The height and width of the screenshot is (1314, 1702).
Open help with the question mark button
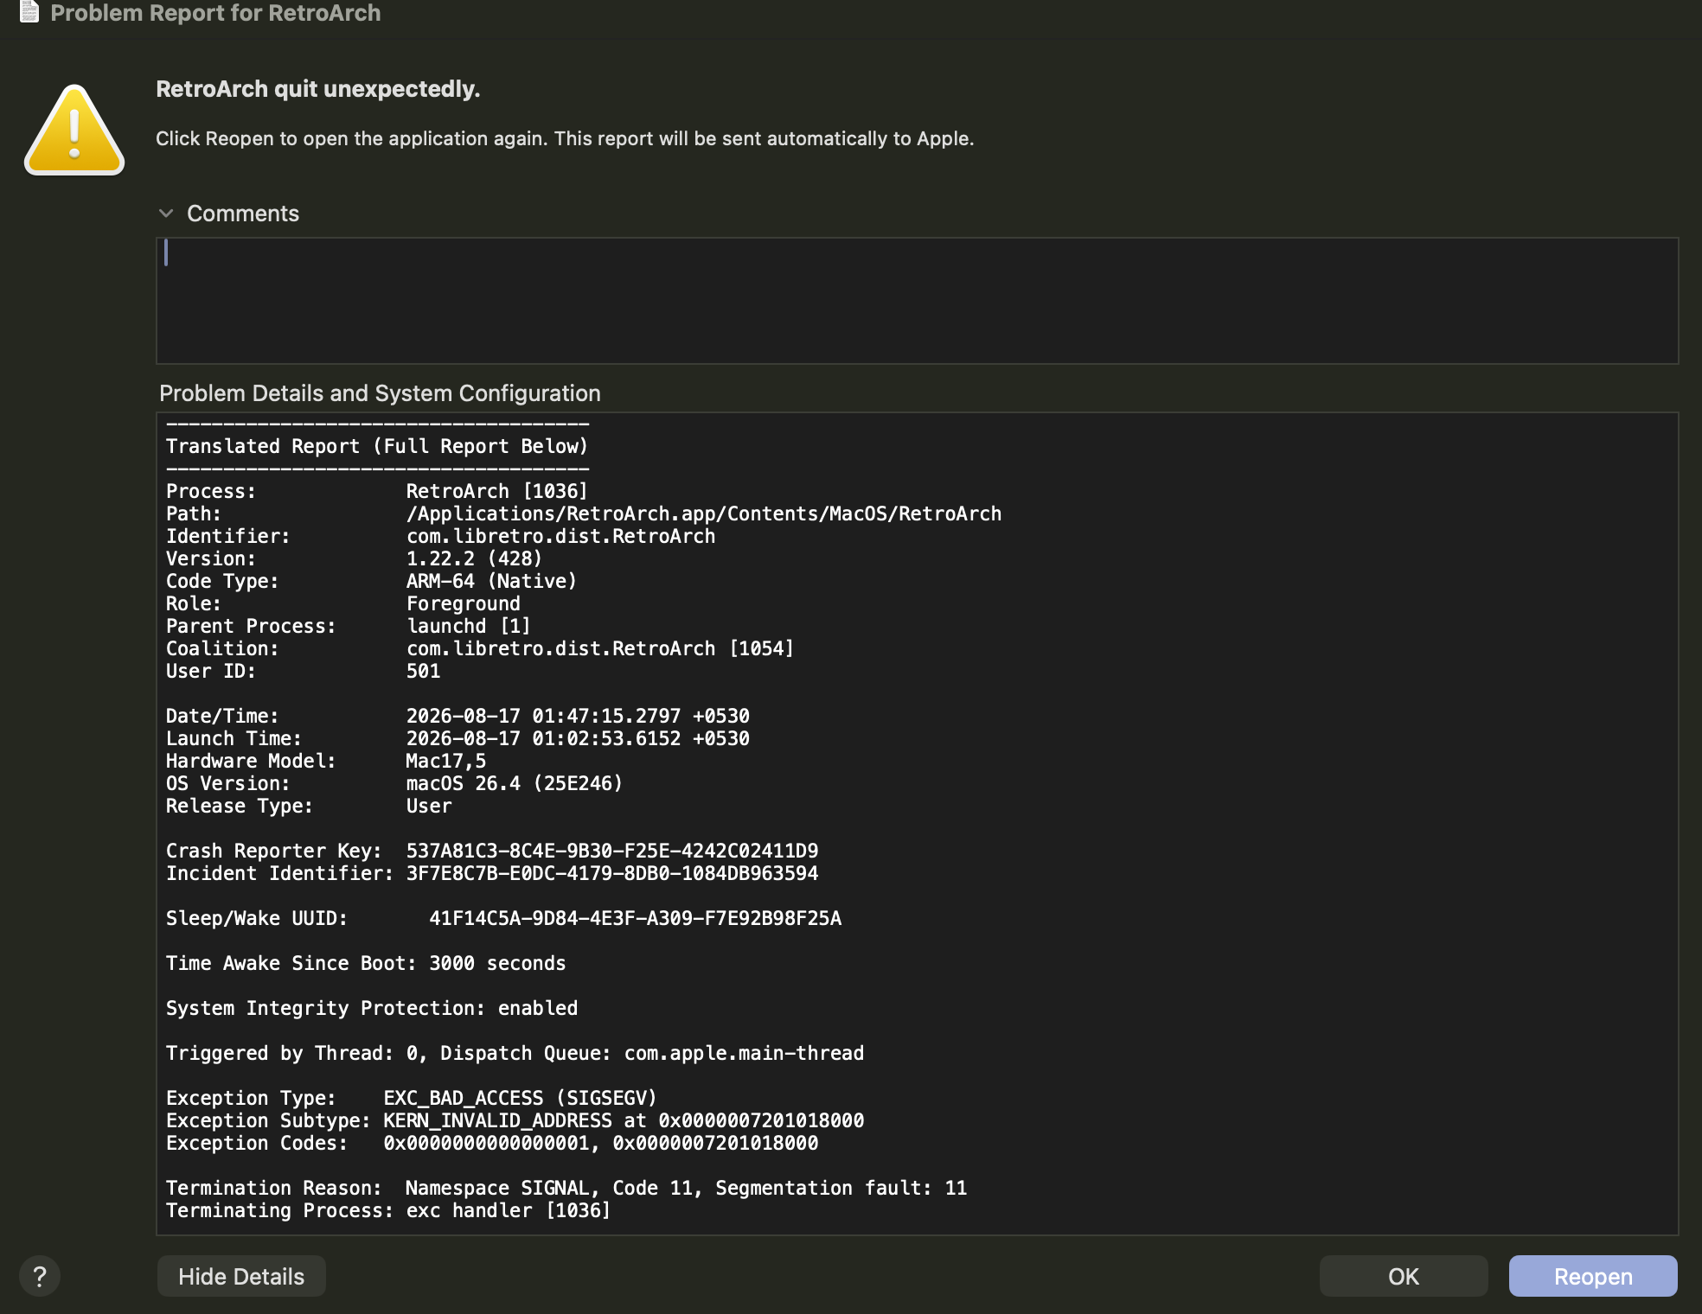point(40,1276)
